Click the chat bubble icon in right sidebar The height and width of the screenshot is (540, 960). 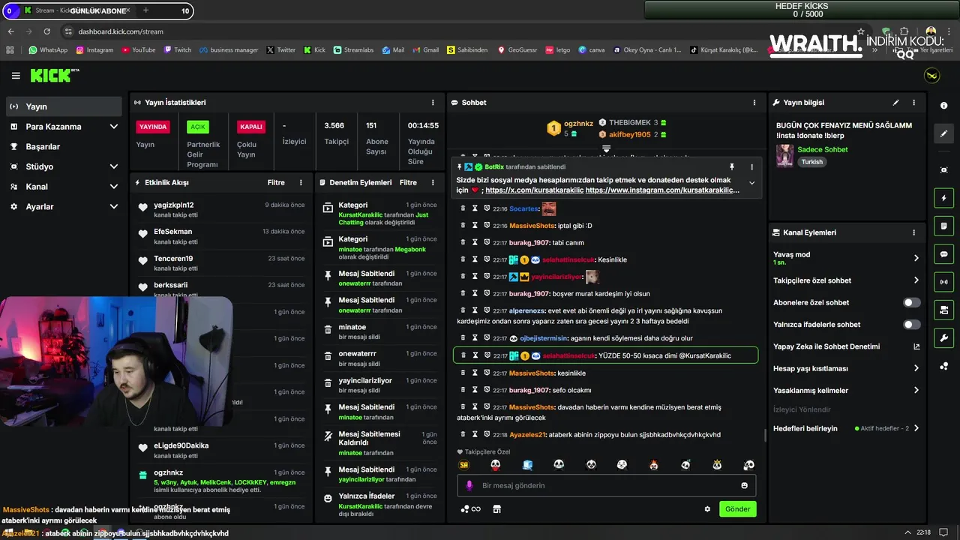pos(943,253)
